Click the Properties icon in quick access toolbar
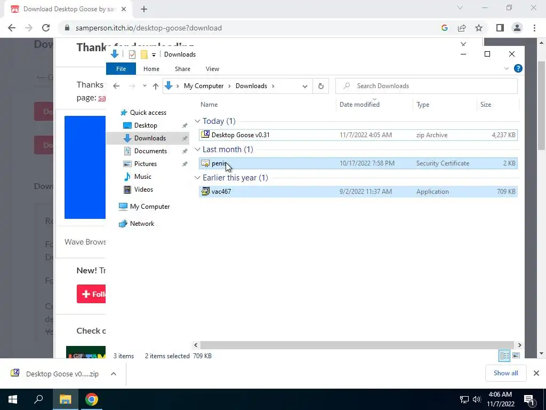 pyautogui.click(x=132, y=54)
